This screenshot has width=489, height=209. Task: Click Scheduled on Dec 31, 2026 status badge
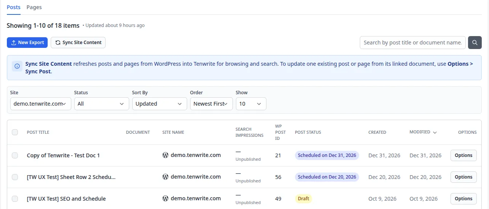tap(327, 155)
